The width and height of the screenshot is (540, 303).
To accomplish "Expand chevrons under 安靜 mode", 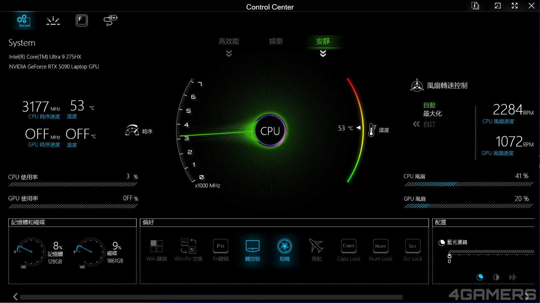I will pyautogui.click(x=323, y=54).
